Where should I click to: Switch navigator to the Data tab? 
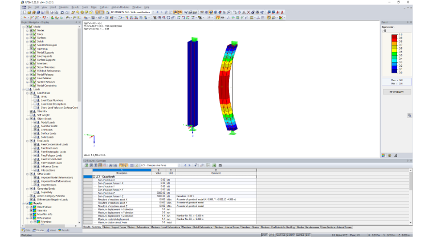pyautogui.click(x=26, y=230)
